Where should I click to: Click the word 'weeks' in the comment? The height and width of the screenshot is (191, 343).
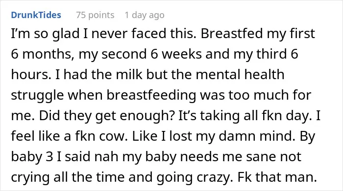(182, 54)
